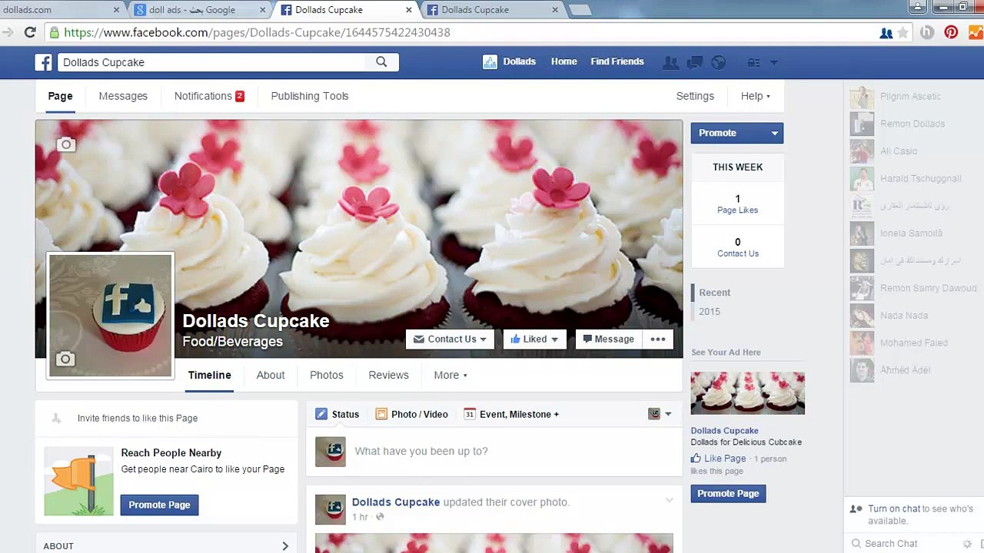The height and width of the screenshot is (553, 984).
Task: Click the profile picture camera icon
Action: click(65, 359)
